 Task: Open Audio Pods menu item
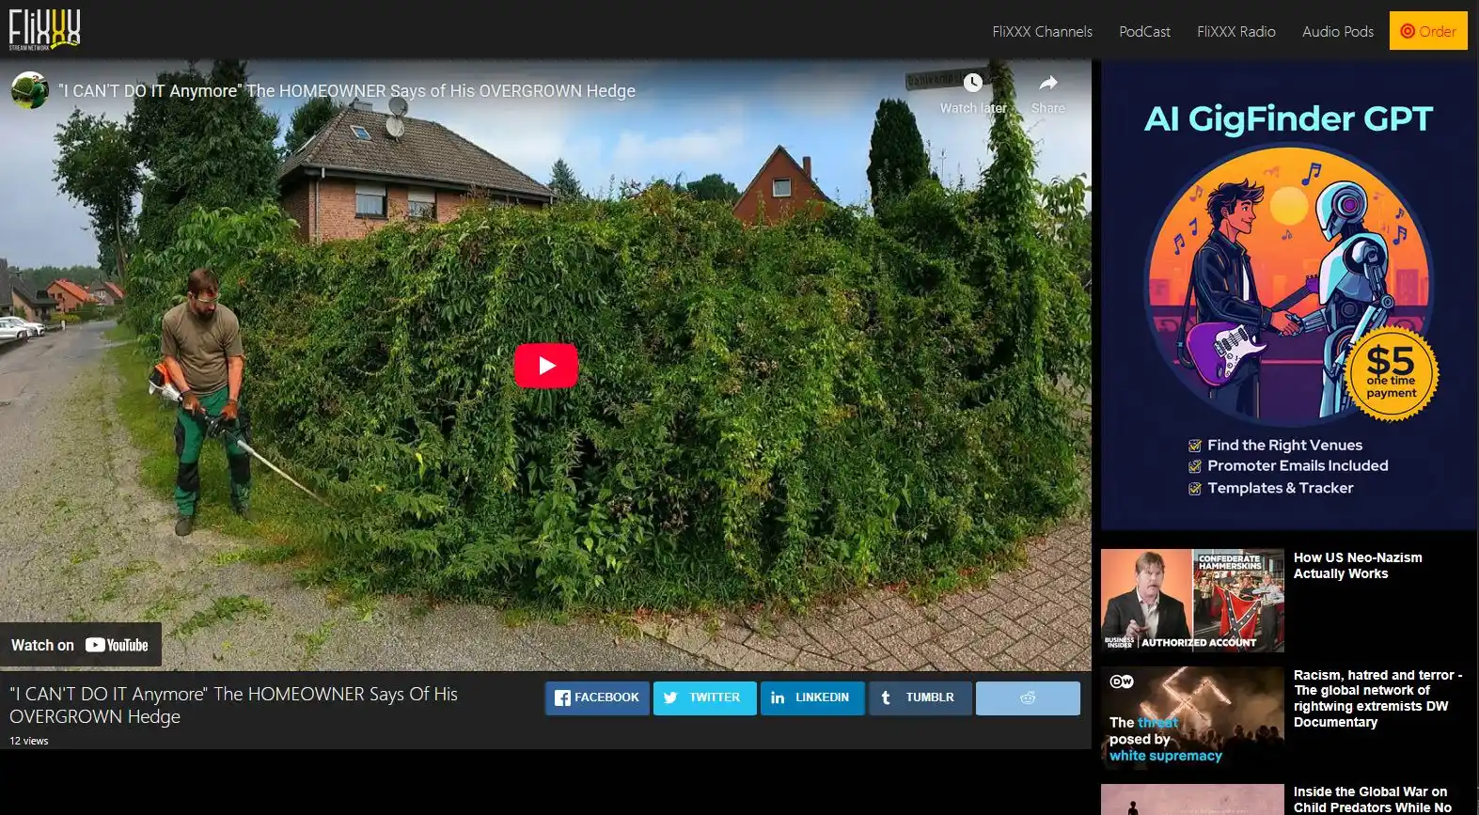pos(1337,31)
